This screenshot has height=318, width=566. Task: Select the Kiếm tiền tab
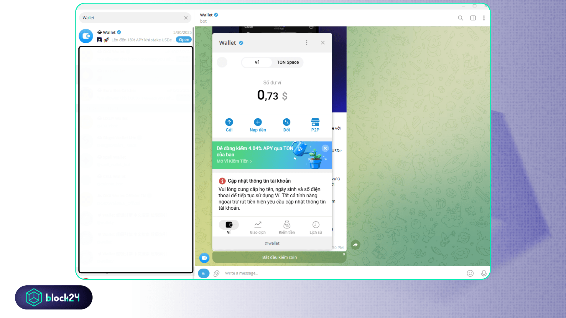point(287,228)
